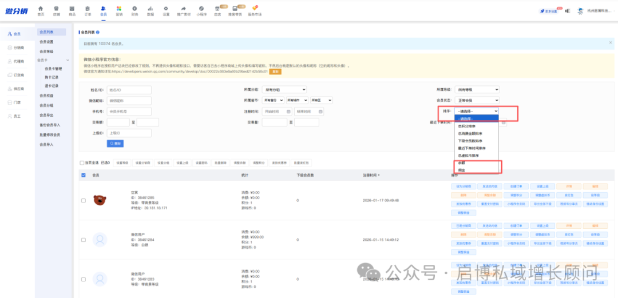The image size is (618, 298).
Task: Click into the 手机号 input field
Action: (x=129, y=111)
